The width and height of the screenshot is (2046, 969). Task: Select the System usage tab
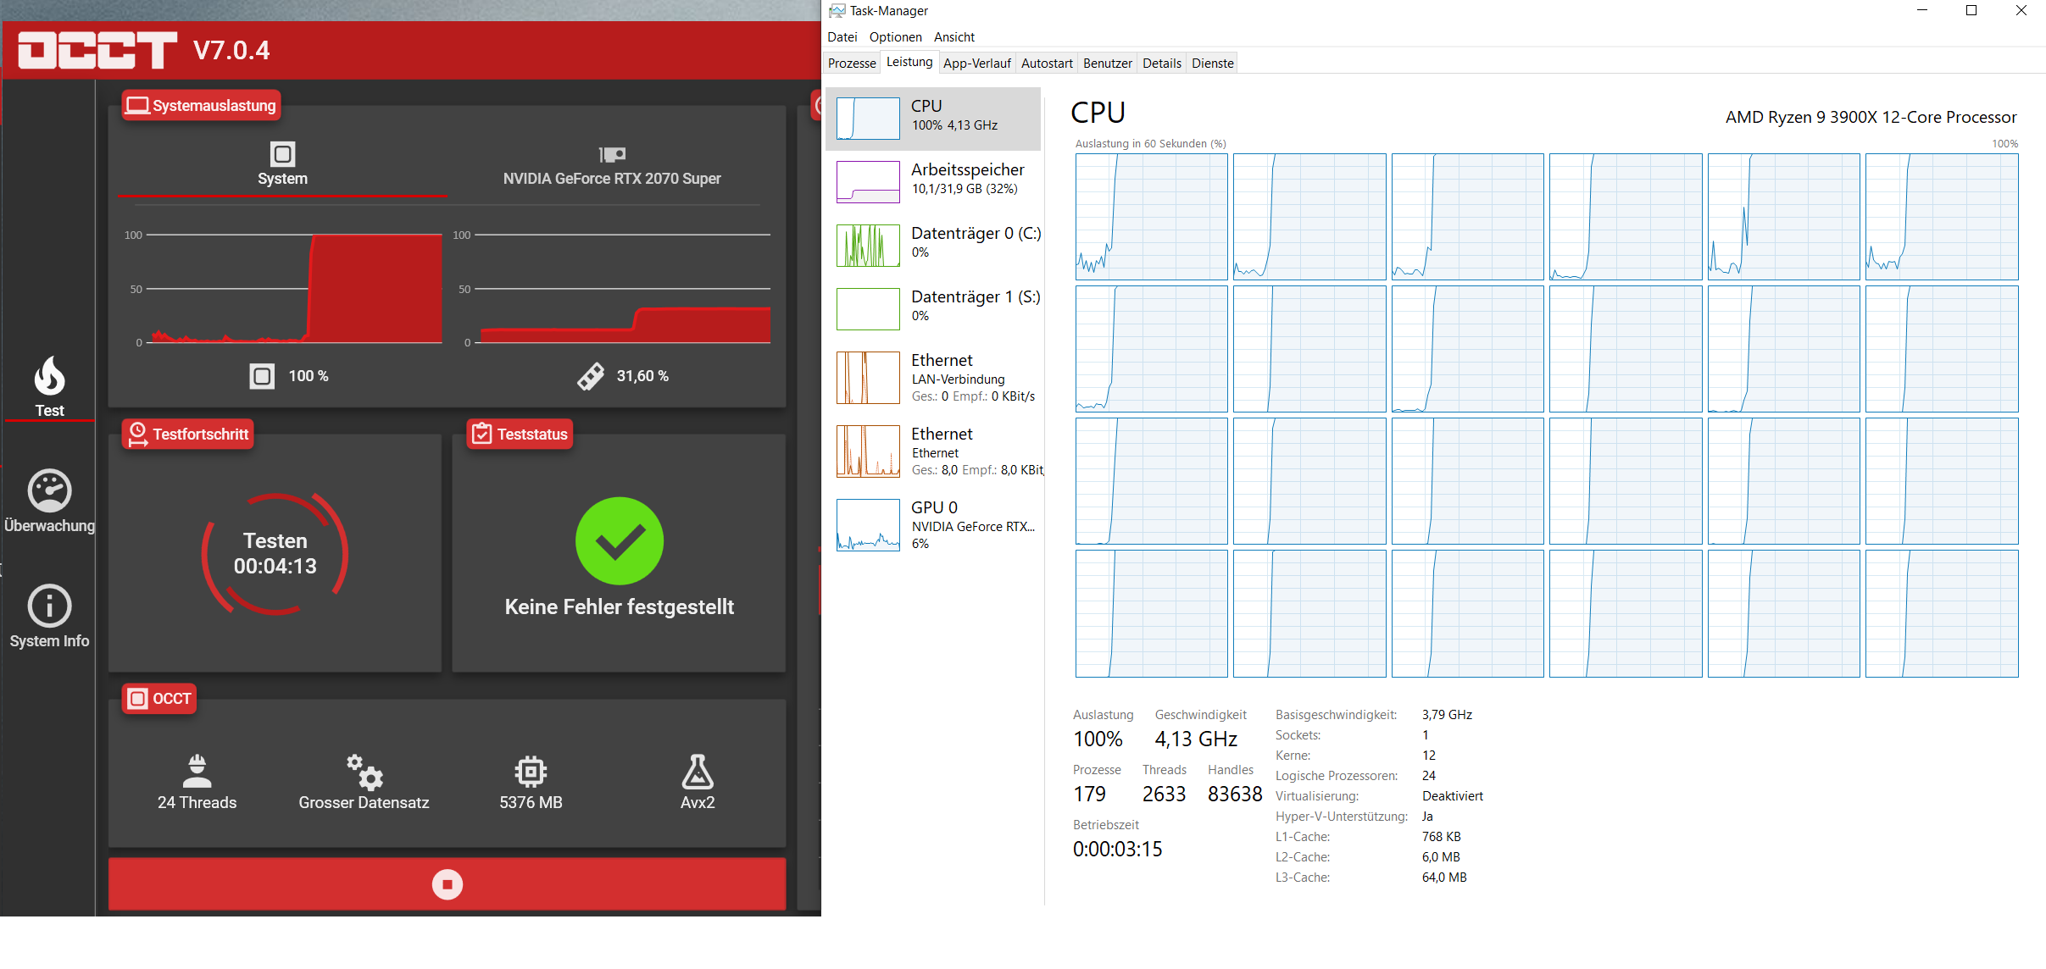pos(282,166)
